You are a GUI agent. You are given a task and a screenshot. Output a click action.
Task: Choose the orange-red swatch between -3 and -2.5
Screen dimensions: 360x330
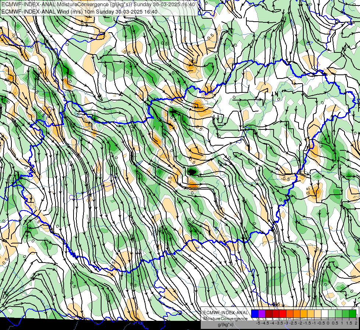point(290,313)
